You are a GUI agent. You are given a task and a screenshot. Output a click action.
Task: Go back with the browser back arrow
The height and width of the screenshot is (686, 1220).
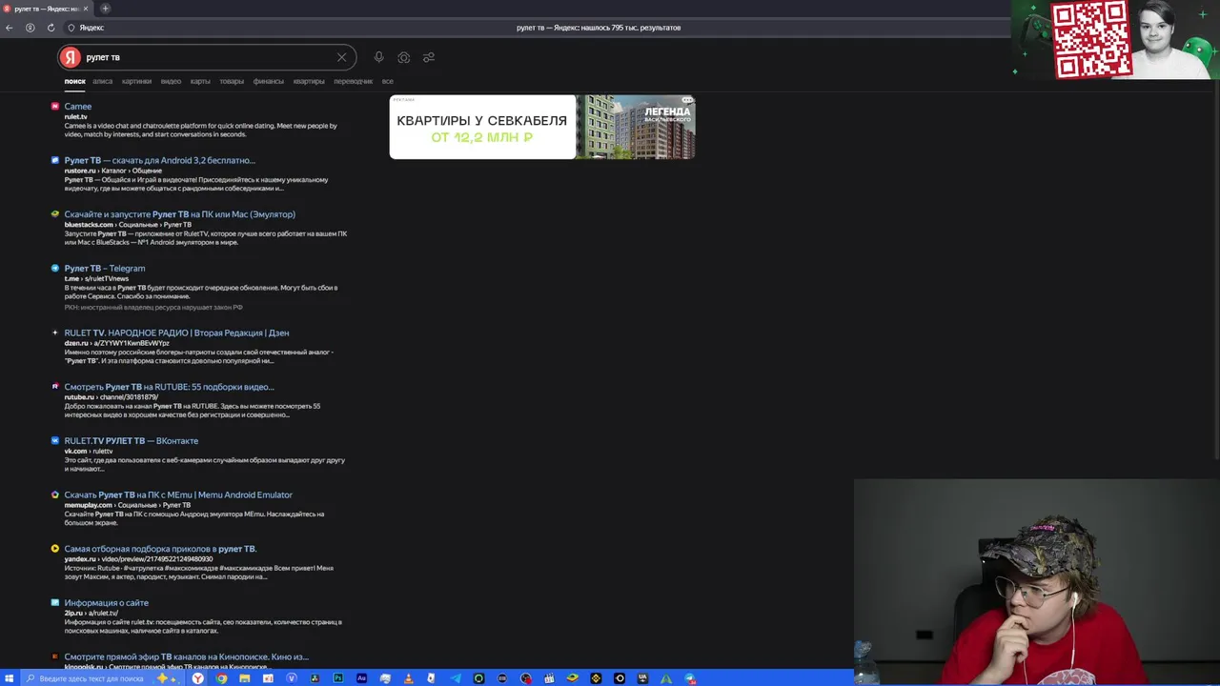(10, 28)
